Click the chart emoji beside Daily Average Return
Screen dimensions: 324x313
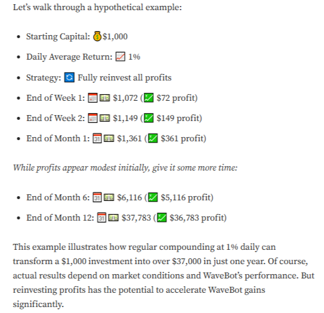point(121,57)
